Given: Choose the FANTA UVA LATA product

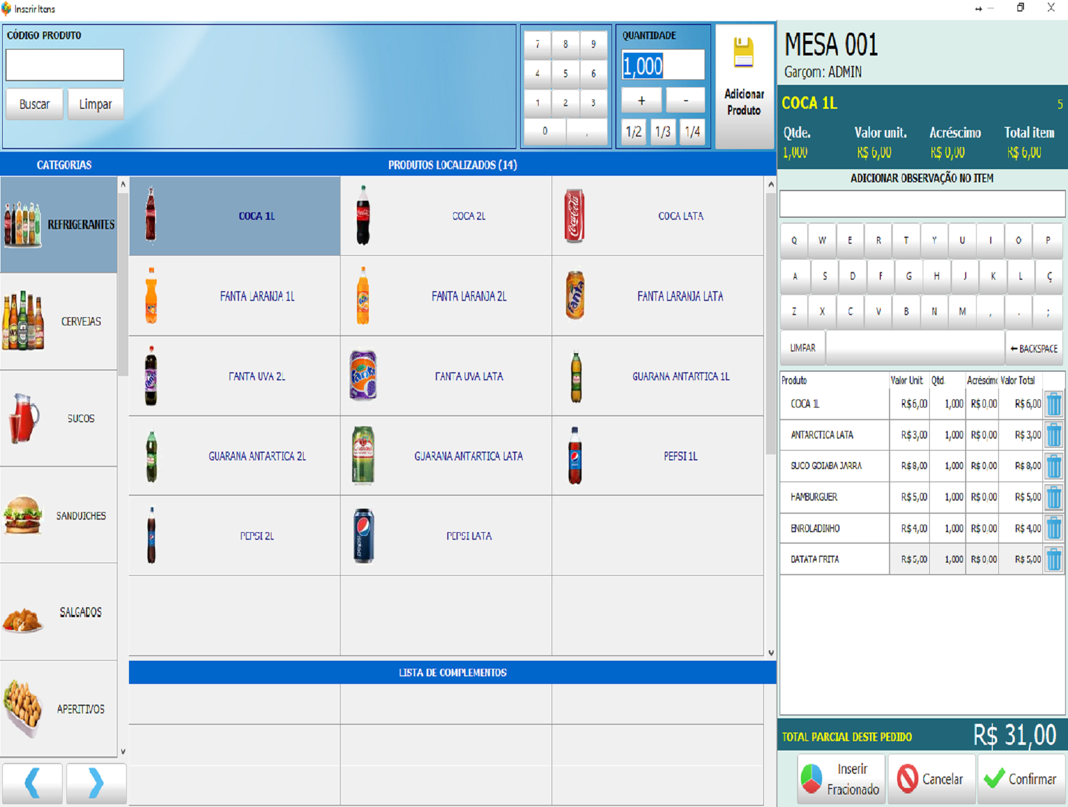Looking at the screenshot, I should (x=446, y=376).
